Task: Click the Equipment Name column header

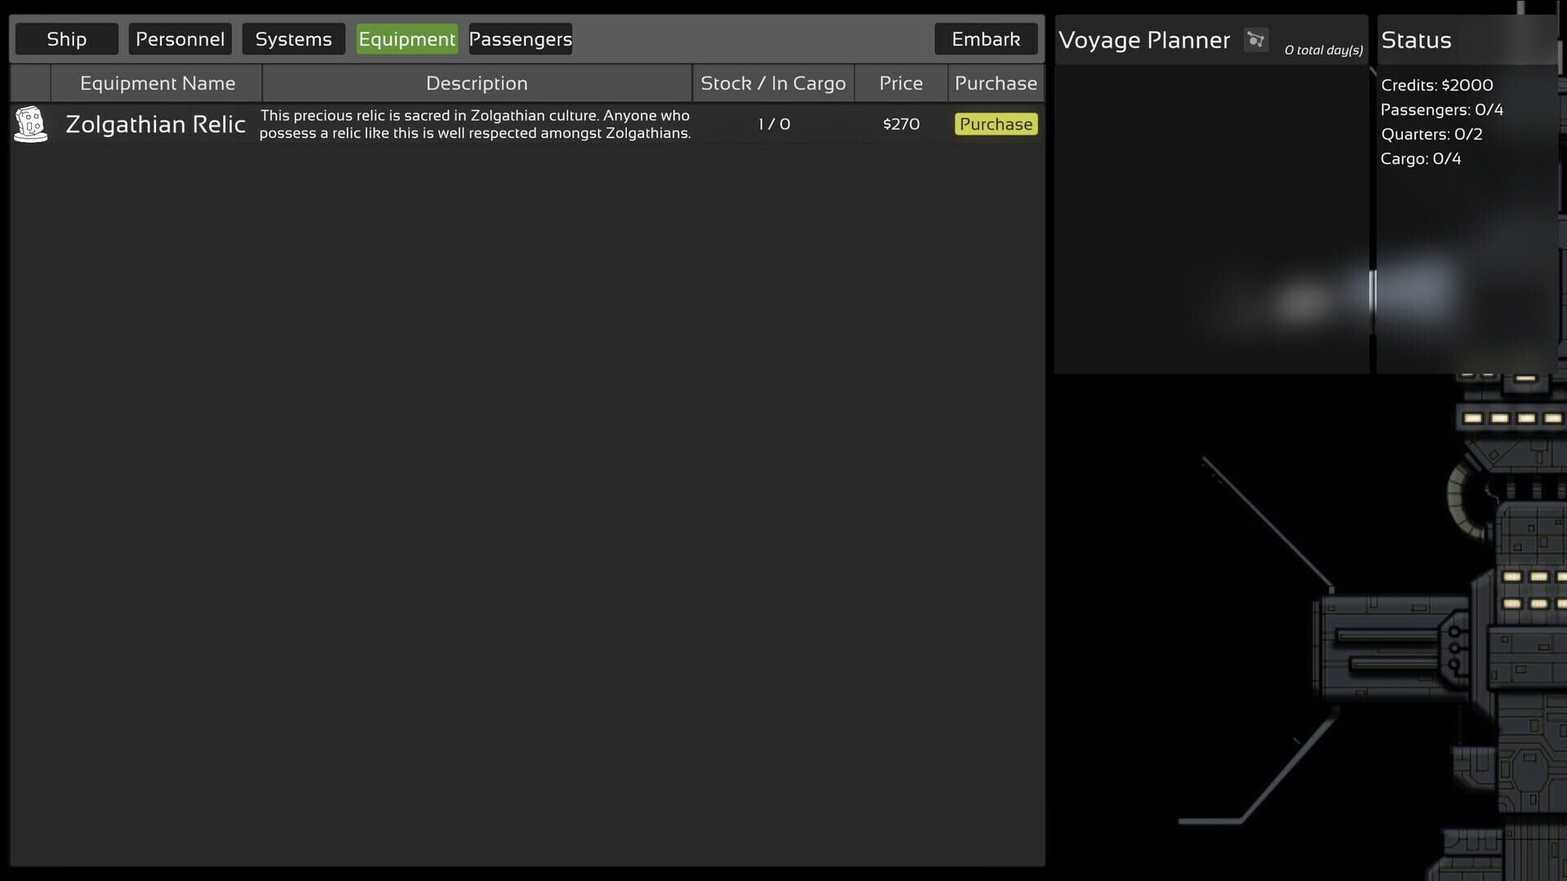Action: coord(157,82)
